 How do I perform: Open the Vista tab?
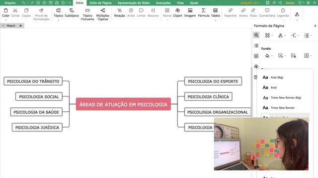click(180, 3)
